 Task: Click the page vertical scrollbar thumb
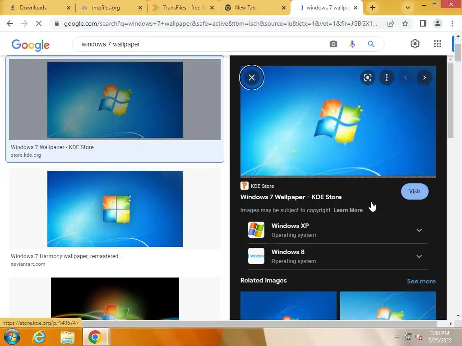[458, 52]
